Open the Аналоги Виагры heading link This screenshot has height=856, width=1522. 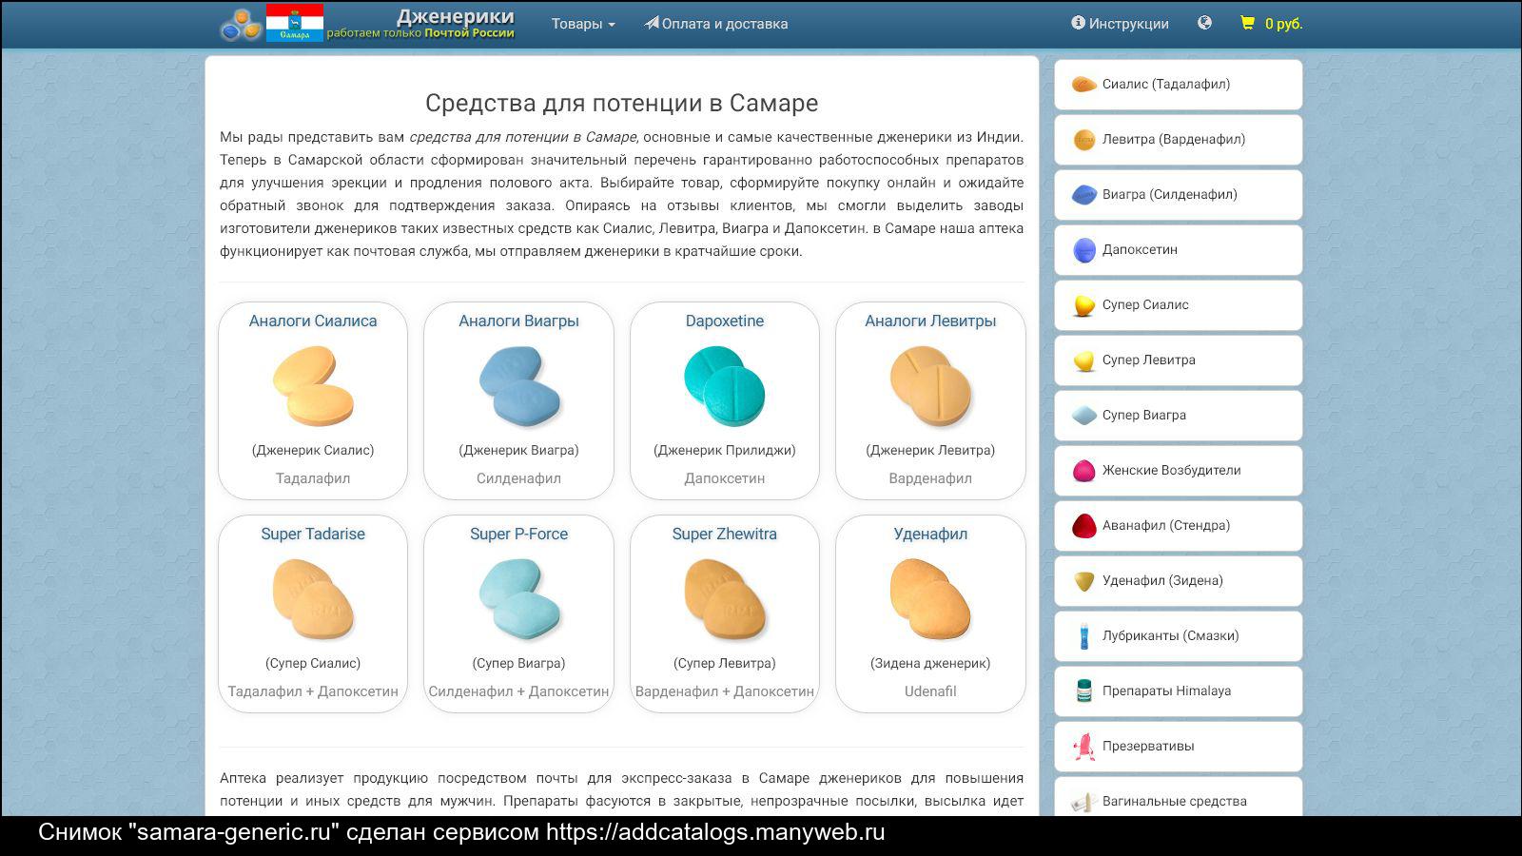point(519,321)
